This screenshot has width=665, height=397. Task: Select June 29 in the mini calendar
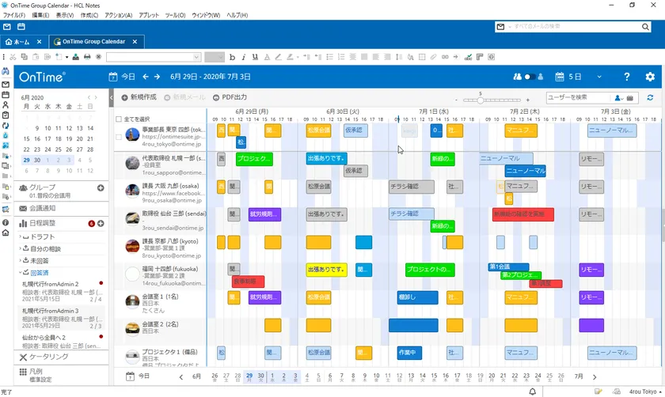(26, 161)
